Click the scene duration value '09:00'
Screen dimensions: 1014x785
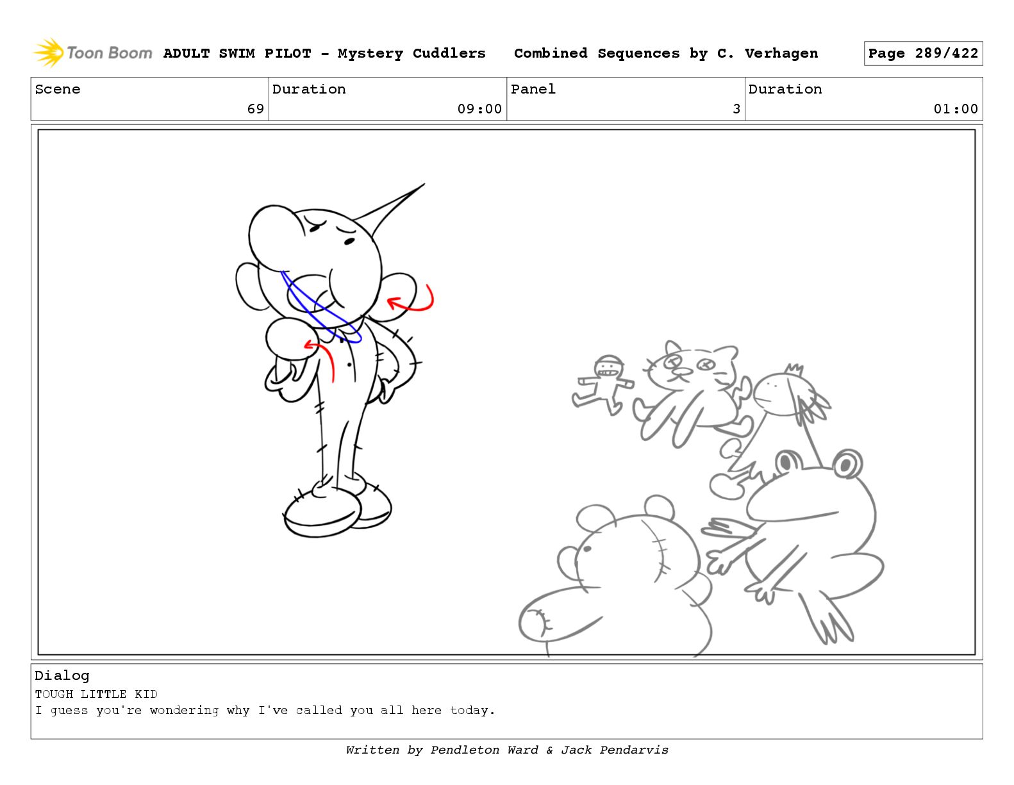pyautogui.click(x=479, y=109)
